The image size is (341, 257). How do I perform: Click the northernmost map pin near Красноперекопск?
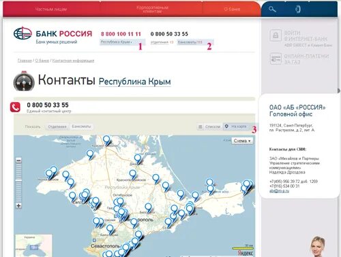106,140
